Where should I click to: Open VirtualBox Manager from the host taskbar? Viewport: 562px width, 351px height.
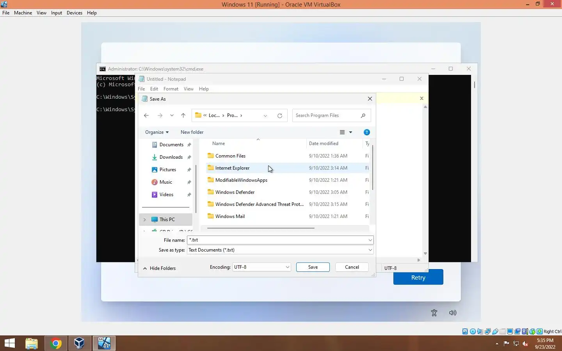point(80,343)
